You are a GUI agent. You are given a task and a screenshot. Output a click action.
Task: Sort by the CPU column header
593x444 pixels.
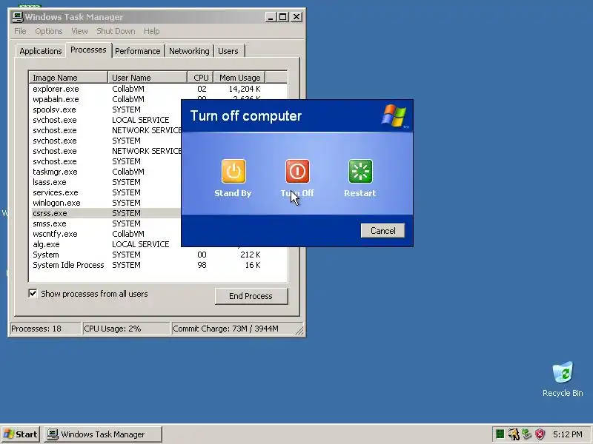200,78
